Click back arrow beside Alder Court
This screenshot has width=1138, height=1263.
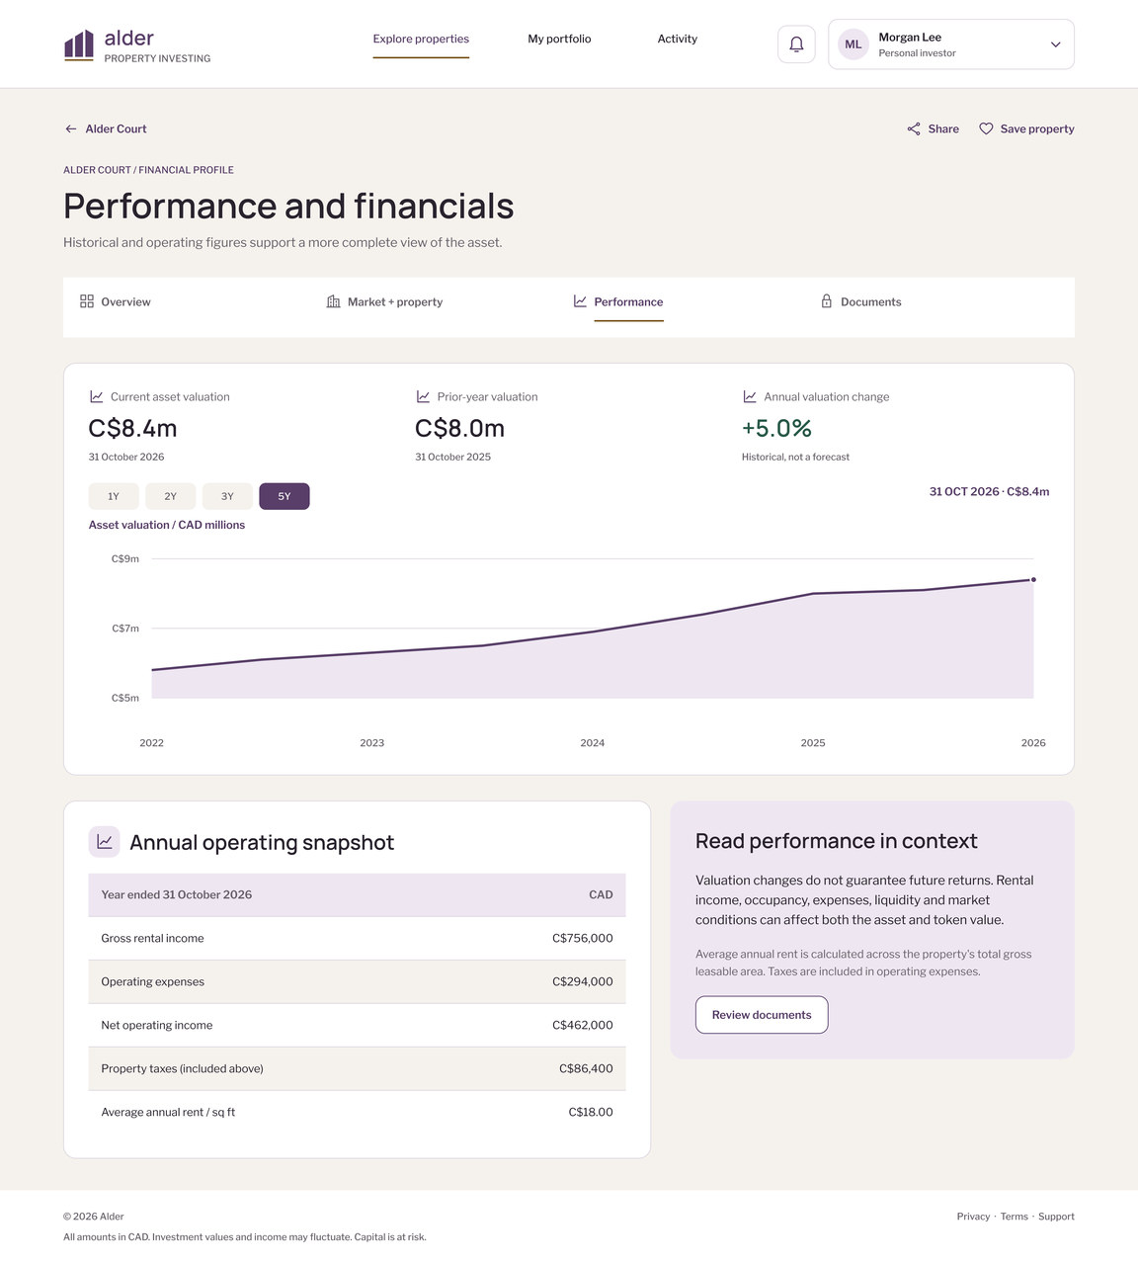click(71, 128)
